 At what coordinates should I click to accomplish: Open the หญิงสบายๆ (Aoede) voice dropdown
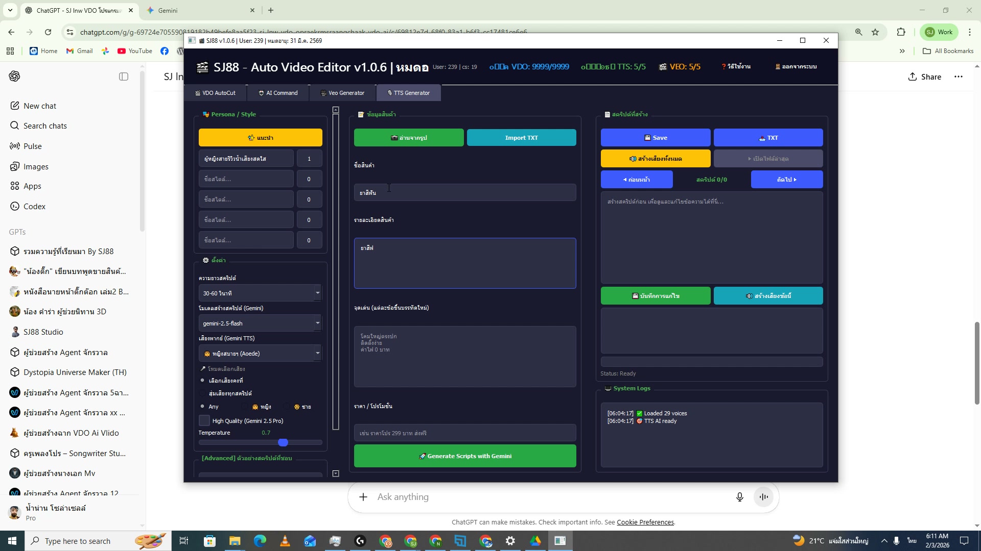[x=260, y=353]
